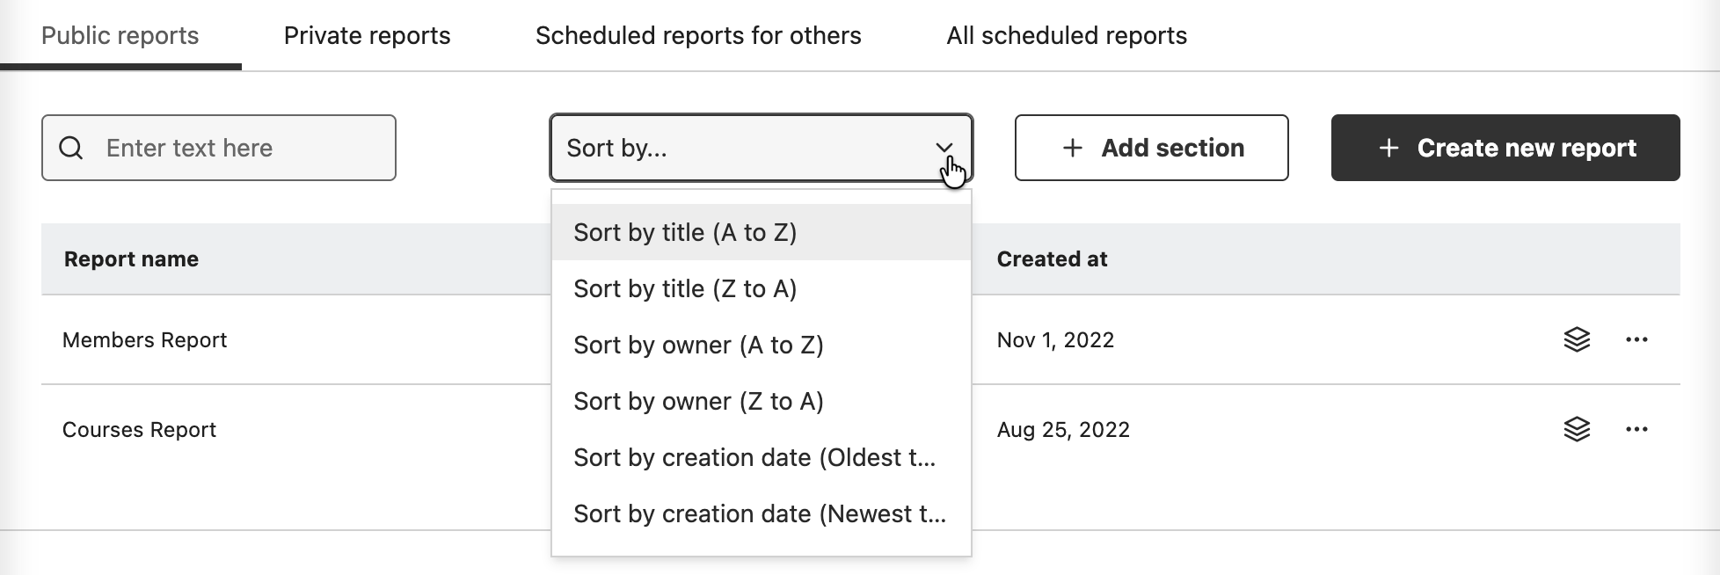Switch to the Private reports tab
Screen dimensions: 1720x575
click(367, 35)
